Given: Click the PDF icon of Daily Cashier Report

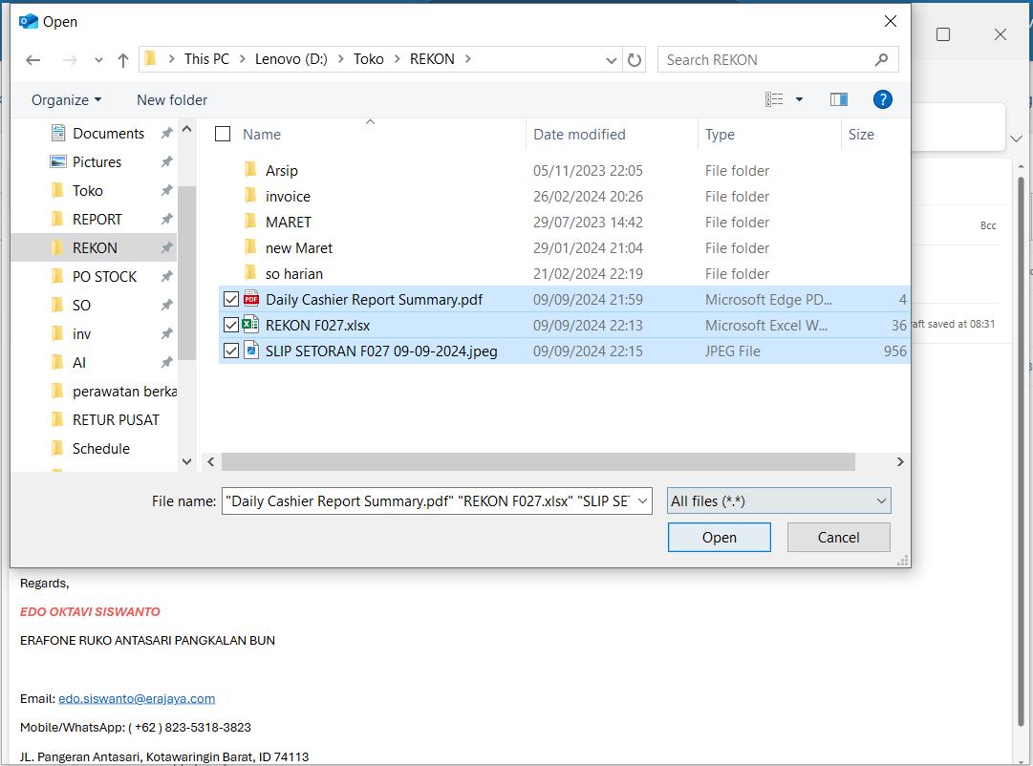Looking at the screenshot, I should pos(251,299).
